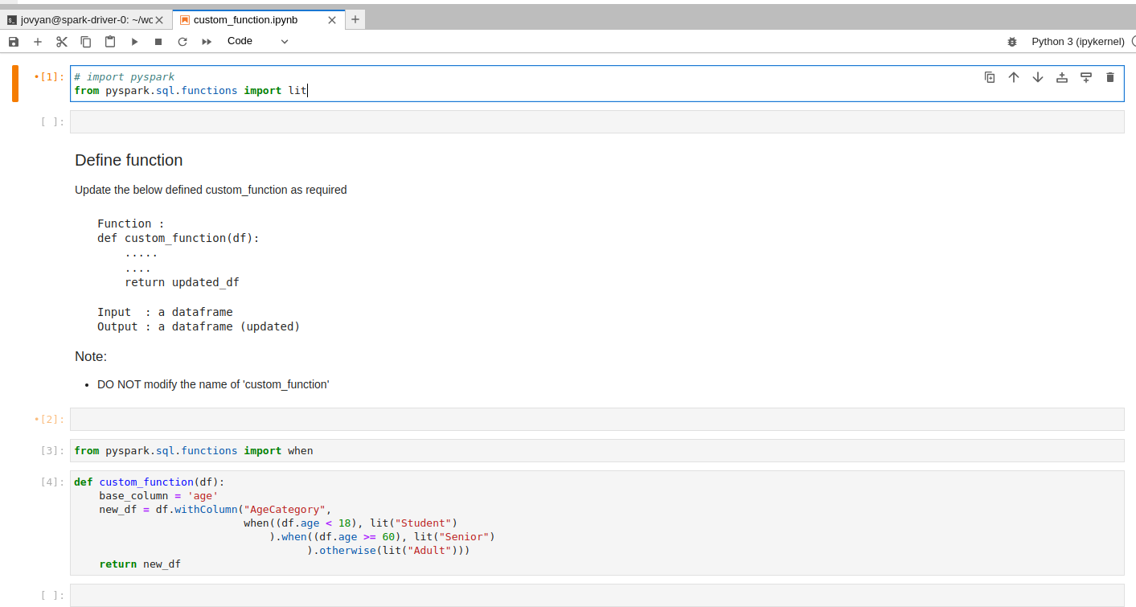Insert a new cell with the plus icon
Screen dimensions: 1136x607
point(37,42)
